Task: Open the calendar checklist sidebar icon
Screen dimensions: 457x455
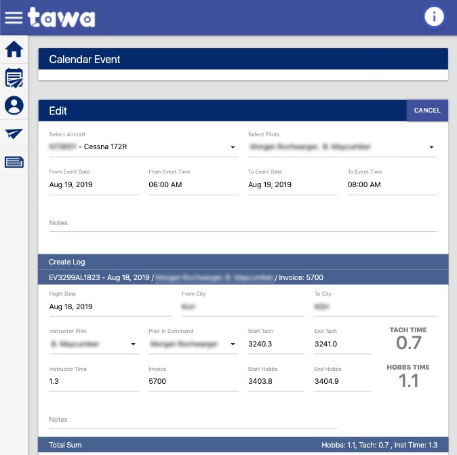Action: [14, 78]
